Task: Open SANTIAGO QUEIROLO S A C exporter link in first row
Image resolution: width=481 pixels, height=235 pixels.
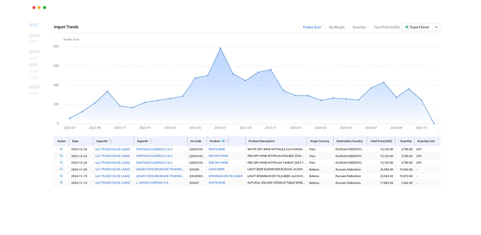Action: pos(154,149)
